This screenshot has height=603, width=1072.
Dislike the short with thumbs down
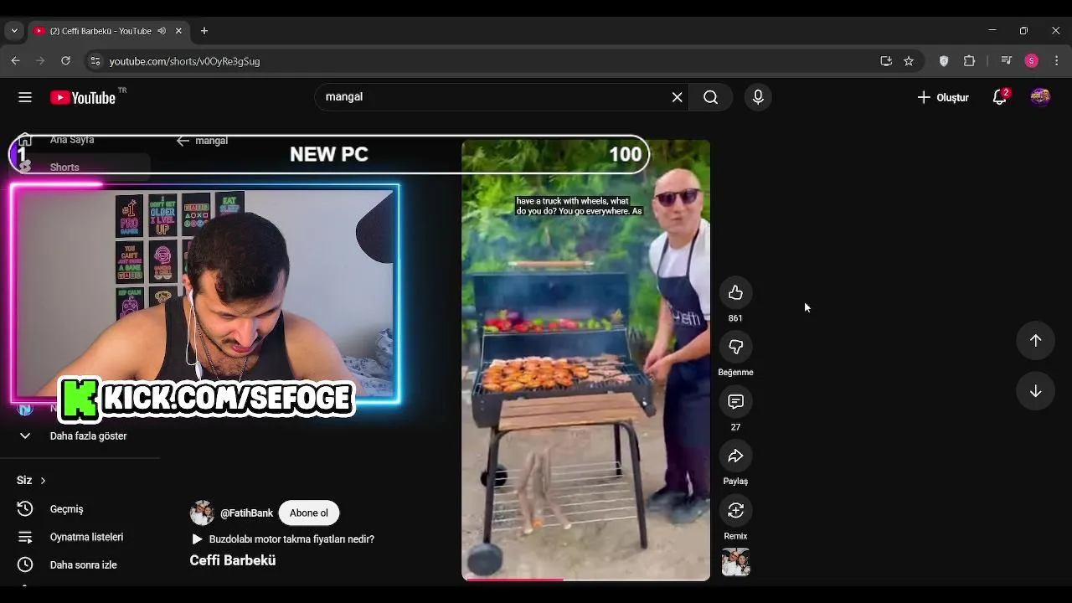[x=735, y=347]
